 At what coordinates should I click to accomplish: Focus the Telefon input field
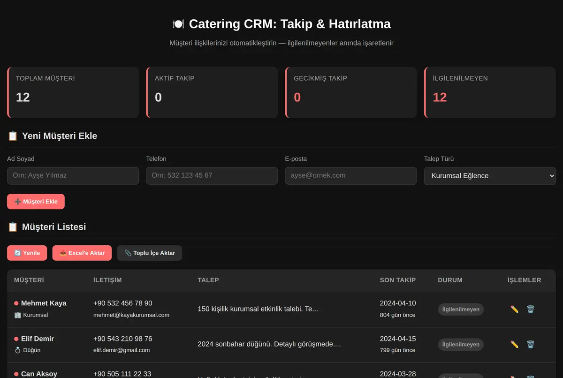point(212,175)
